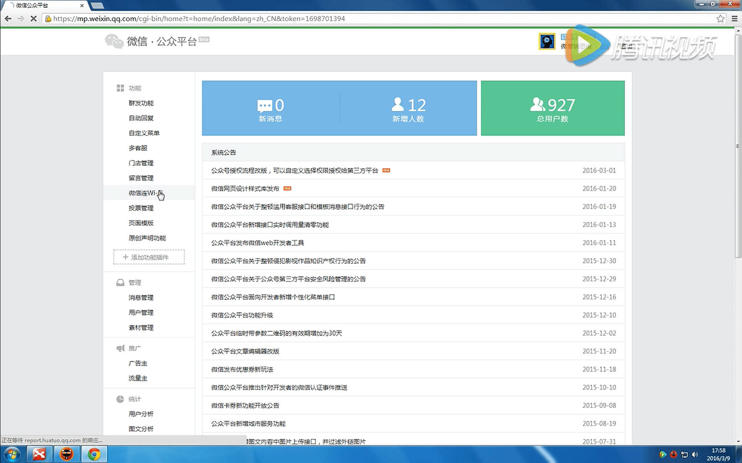The image size is (742, 463).
Task: Click the new messages speech bubble icon
Action: click(x=264, y=105)
